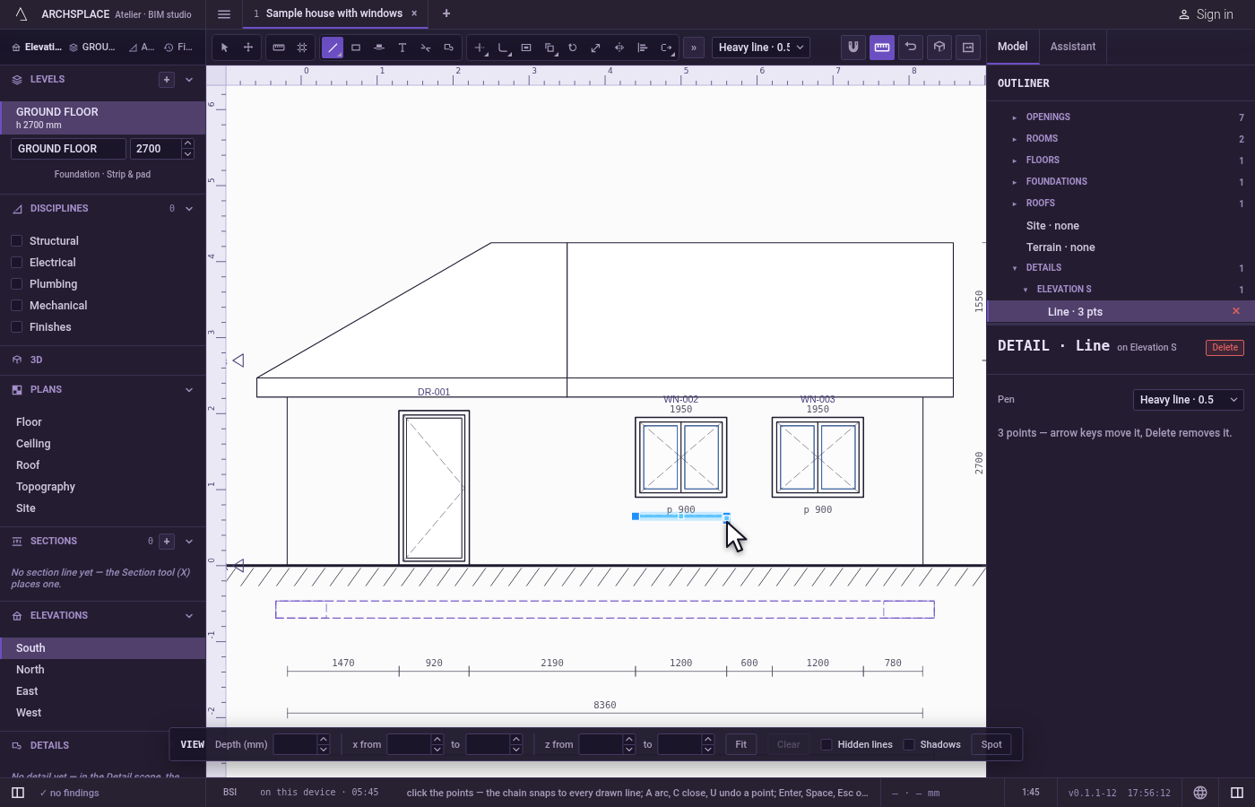Screen dimensions: 1255x807
Task: Check the Mechanical discipline box
Action: pos(16,306)
